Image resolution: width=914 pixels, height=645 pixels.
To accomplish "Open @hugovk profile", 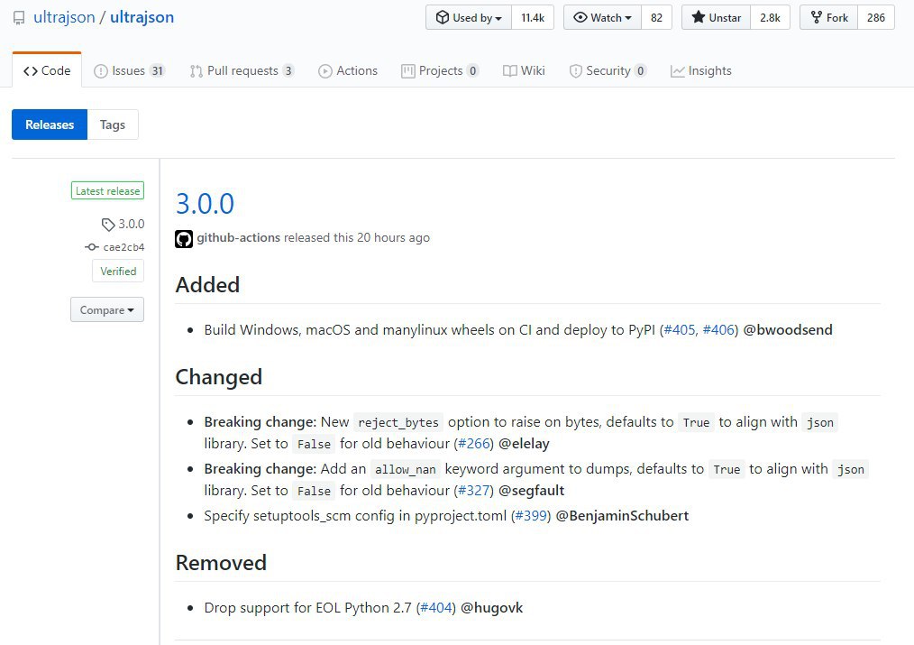I will tap(491, 608).
